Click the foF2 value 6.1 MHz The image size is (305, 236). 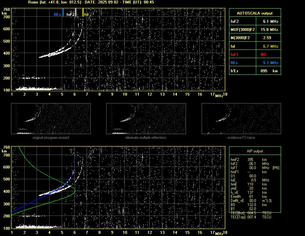pos(271,21)
